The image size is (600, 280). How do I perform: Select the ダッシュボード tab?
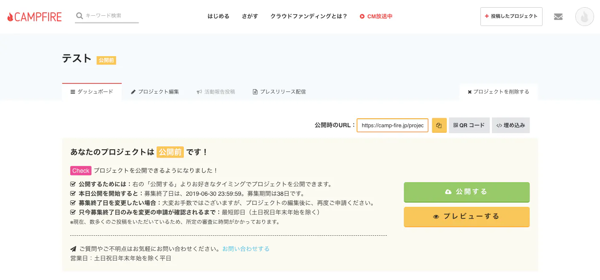[92, 91]
